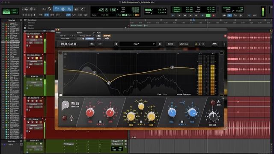
Task: Toggle the red low band M/S switch
Action: coord(100,121)
